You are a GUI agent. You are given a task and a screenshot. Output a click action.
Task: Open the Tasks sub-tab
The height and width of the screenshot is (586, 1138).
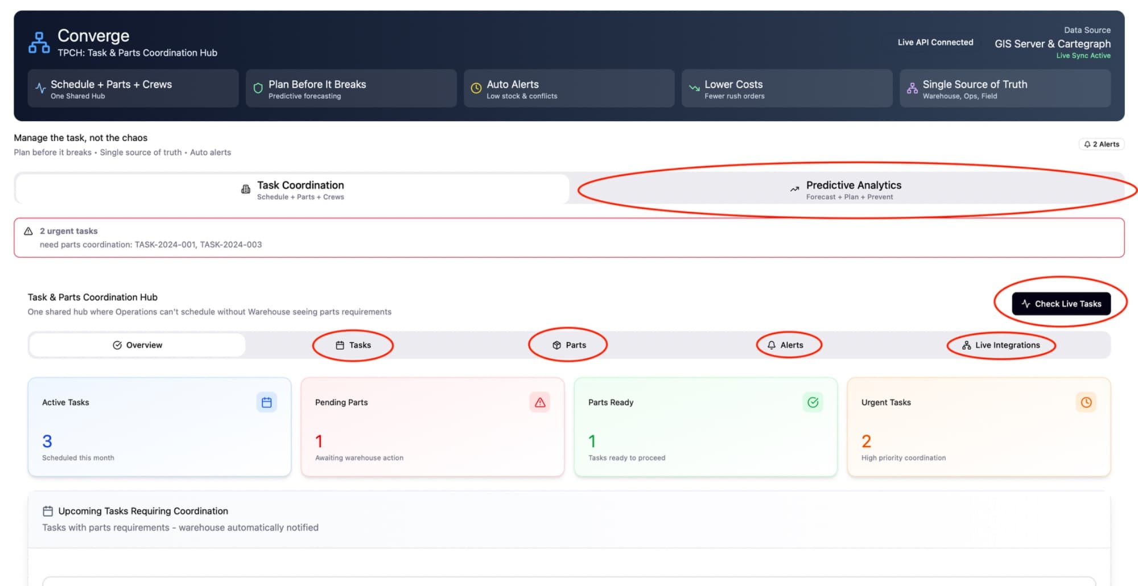pyautogui.click(x=353, y=345)
